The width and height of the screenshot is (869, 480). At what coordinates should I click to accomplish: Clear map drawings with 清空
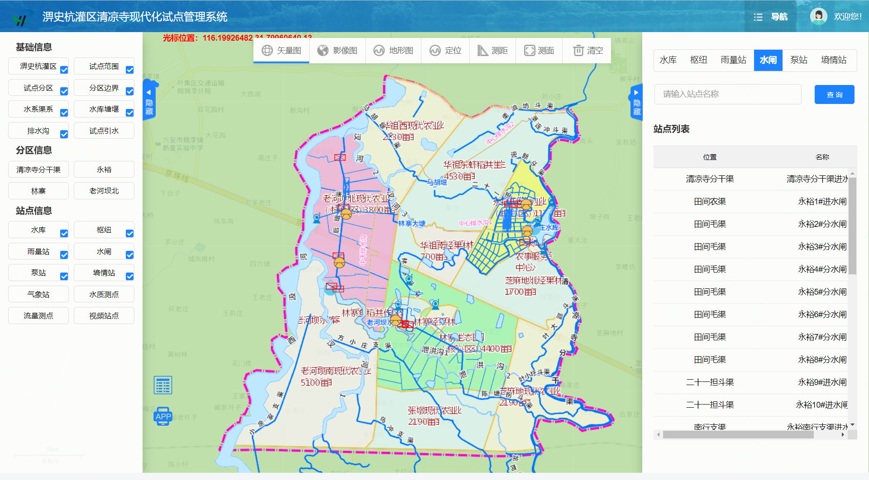pos(588,51)
